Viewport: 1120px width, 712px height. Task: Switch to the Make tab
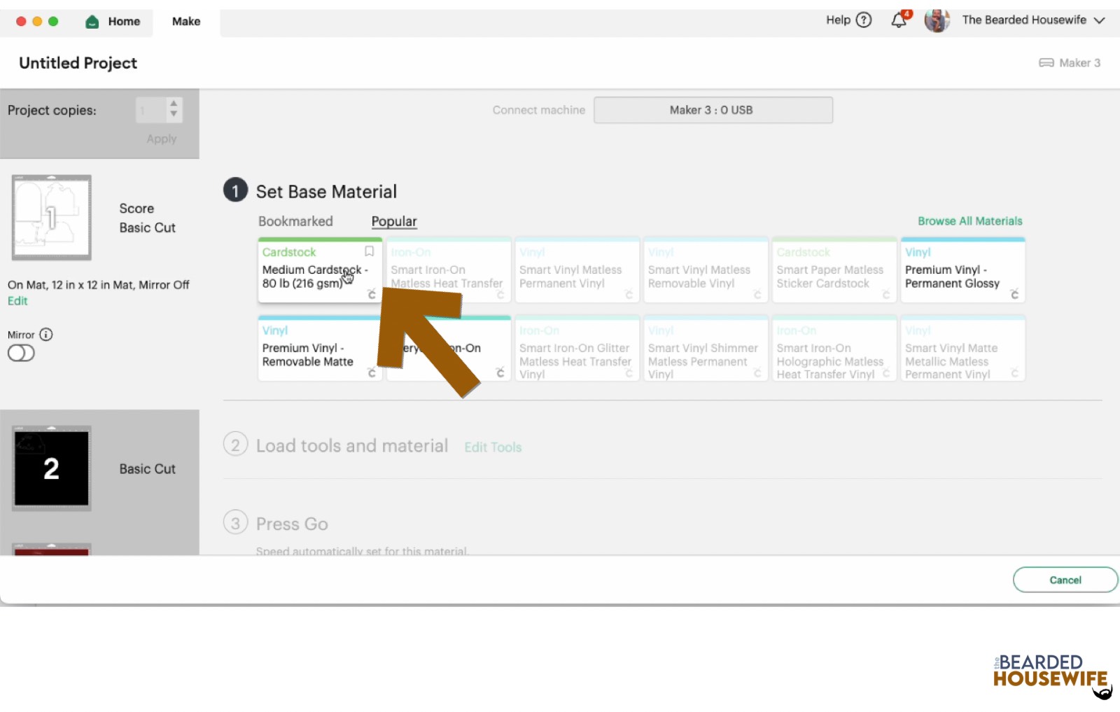pyautogui.click(x=186, y=22)
